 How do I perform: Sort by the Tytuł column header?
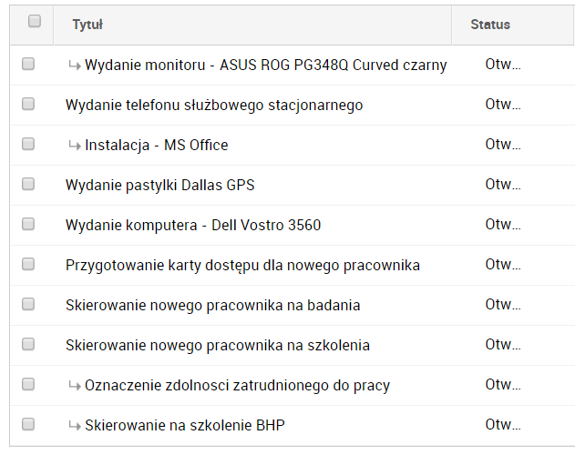tap(88, 25)
